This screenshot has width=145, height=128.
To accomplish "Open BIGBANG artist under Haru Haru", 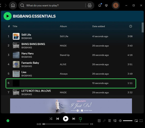I will click(27, 57).
